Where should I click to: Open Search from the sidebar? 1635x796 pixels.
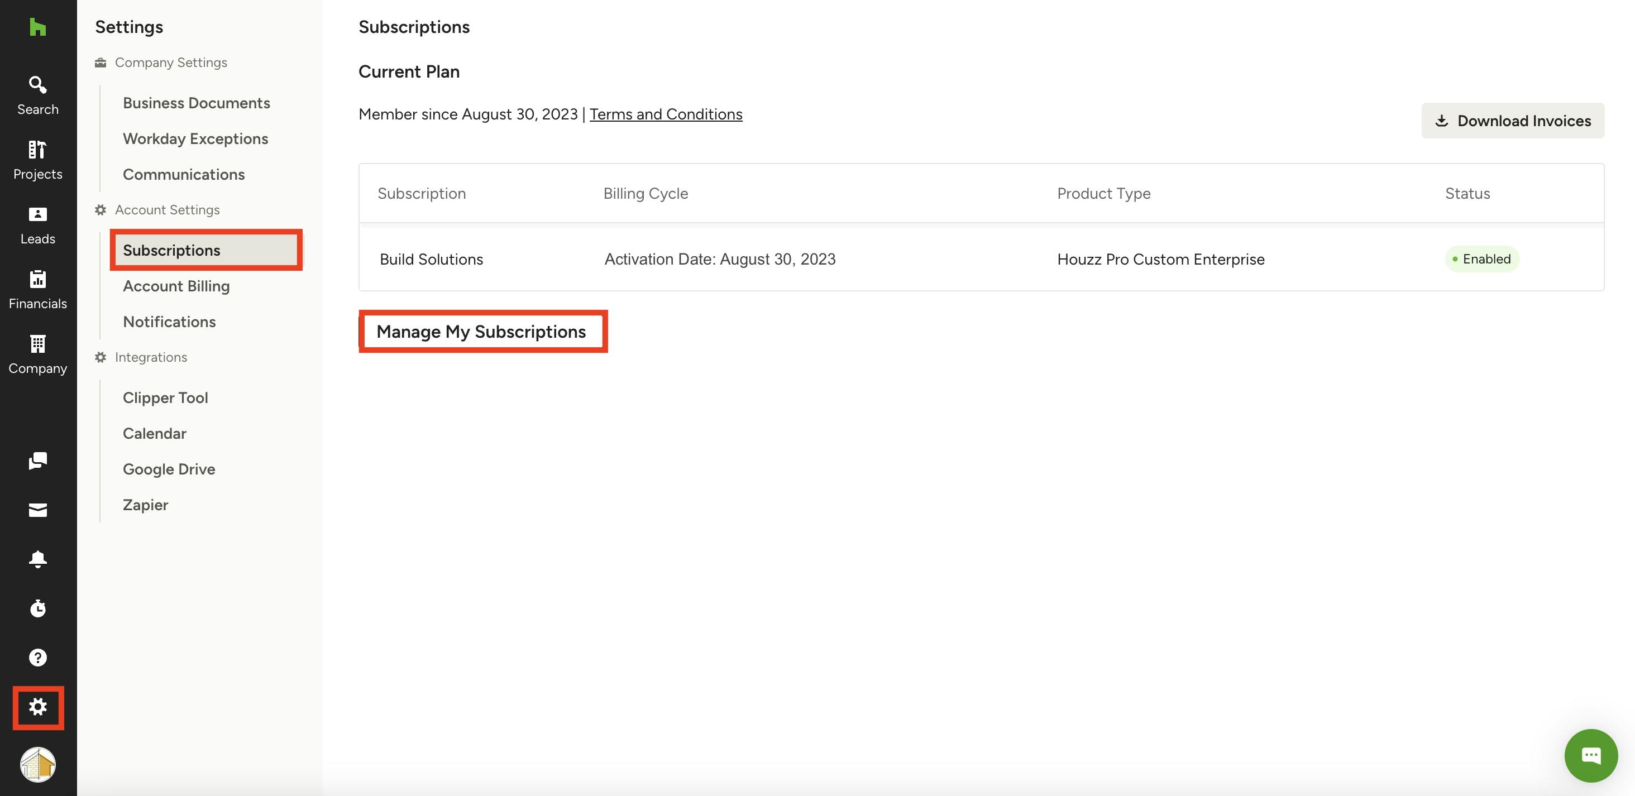(x=37, y=96)
